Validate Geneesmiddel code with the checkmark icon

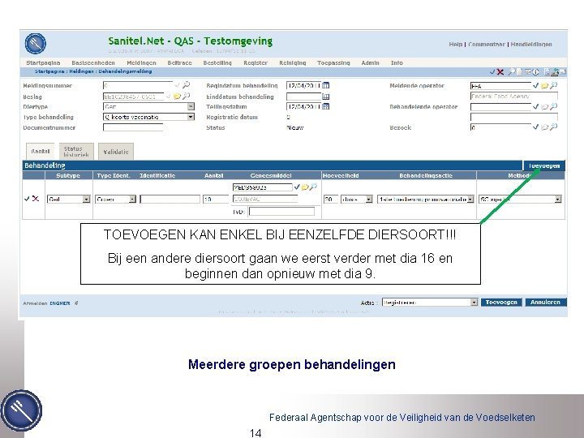click(297, 187)
